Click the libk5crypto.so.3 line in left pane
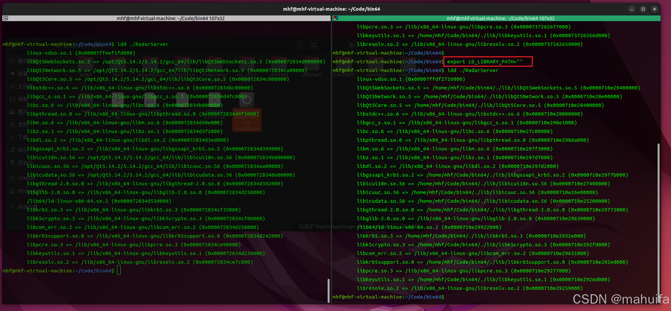The image size is (671, 311). point(146,219)
